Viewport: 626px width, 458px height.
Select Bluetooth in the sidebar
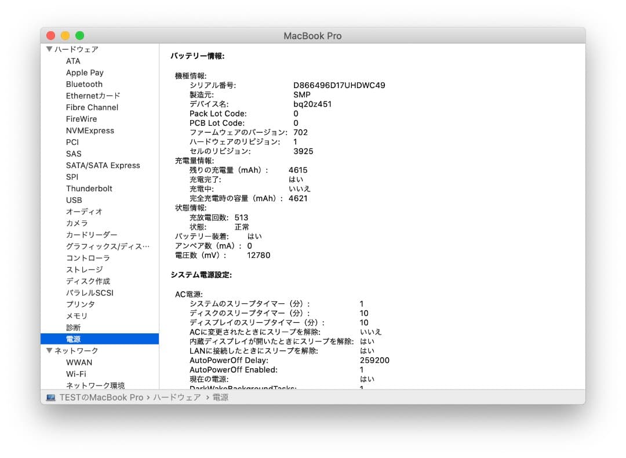pos(83,84)
